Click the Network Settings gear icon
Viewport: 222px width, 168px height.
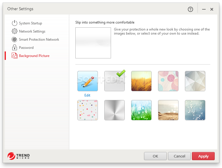pyautogui.click(x=14, y=31)
